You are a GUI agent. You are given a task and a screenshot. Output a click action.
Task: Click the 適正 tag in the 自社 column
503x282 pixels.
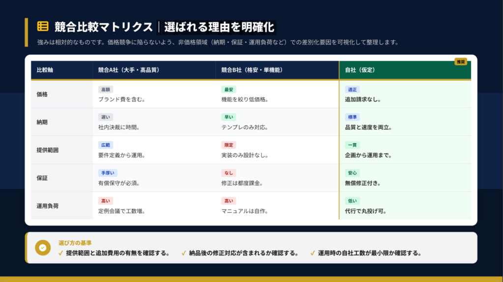point(352,89)
